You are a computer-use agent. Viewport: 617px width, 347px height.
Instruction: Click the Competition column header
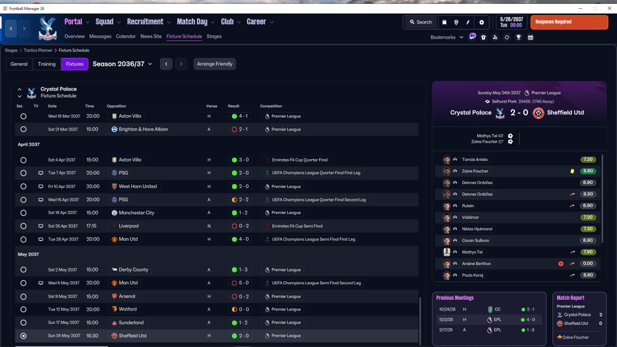[x=271, y=106]
